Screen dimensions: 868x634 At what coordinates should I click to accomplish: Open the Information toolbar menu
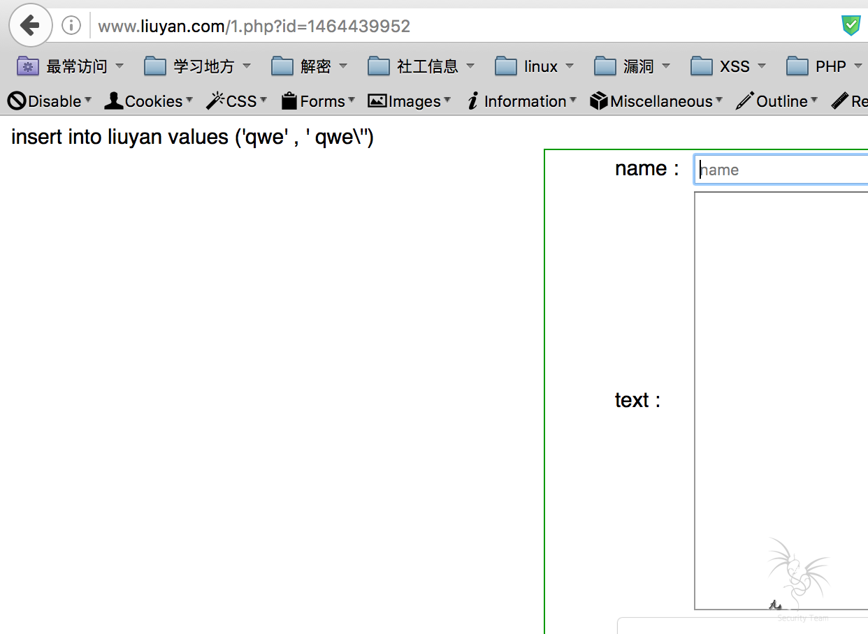click(521, 101)
